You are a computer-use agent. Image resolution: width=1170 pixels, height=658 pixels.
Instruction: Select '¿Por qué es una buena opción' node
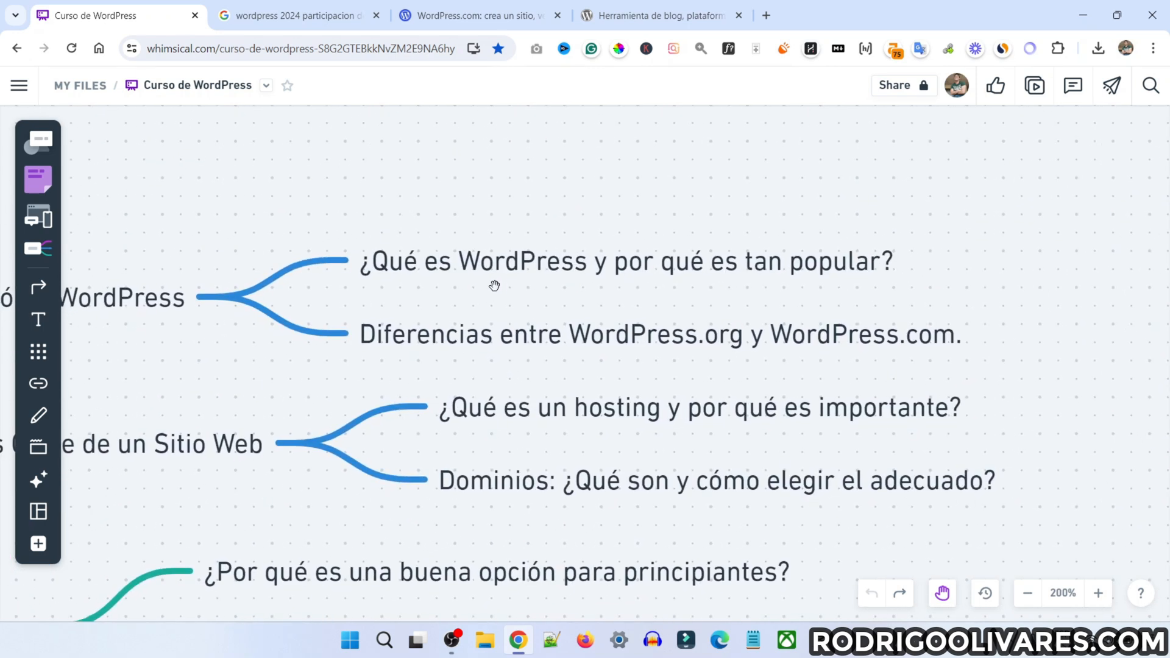click(x=497, y=572)
